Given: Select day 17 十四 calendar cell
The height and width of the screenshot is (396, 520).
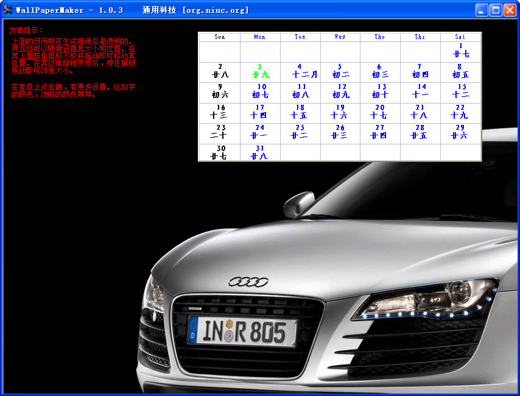Looking at the screenshot, I should pos(260,113).
